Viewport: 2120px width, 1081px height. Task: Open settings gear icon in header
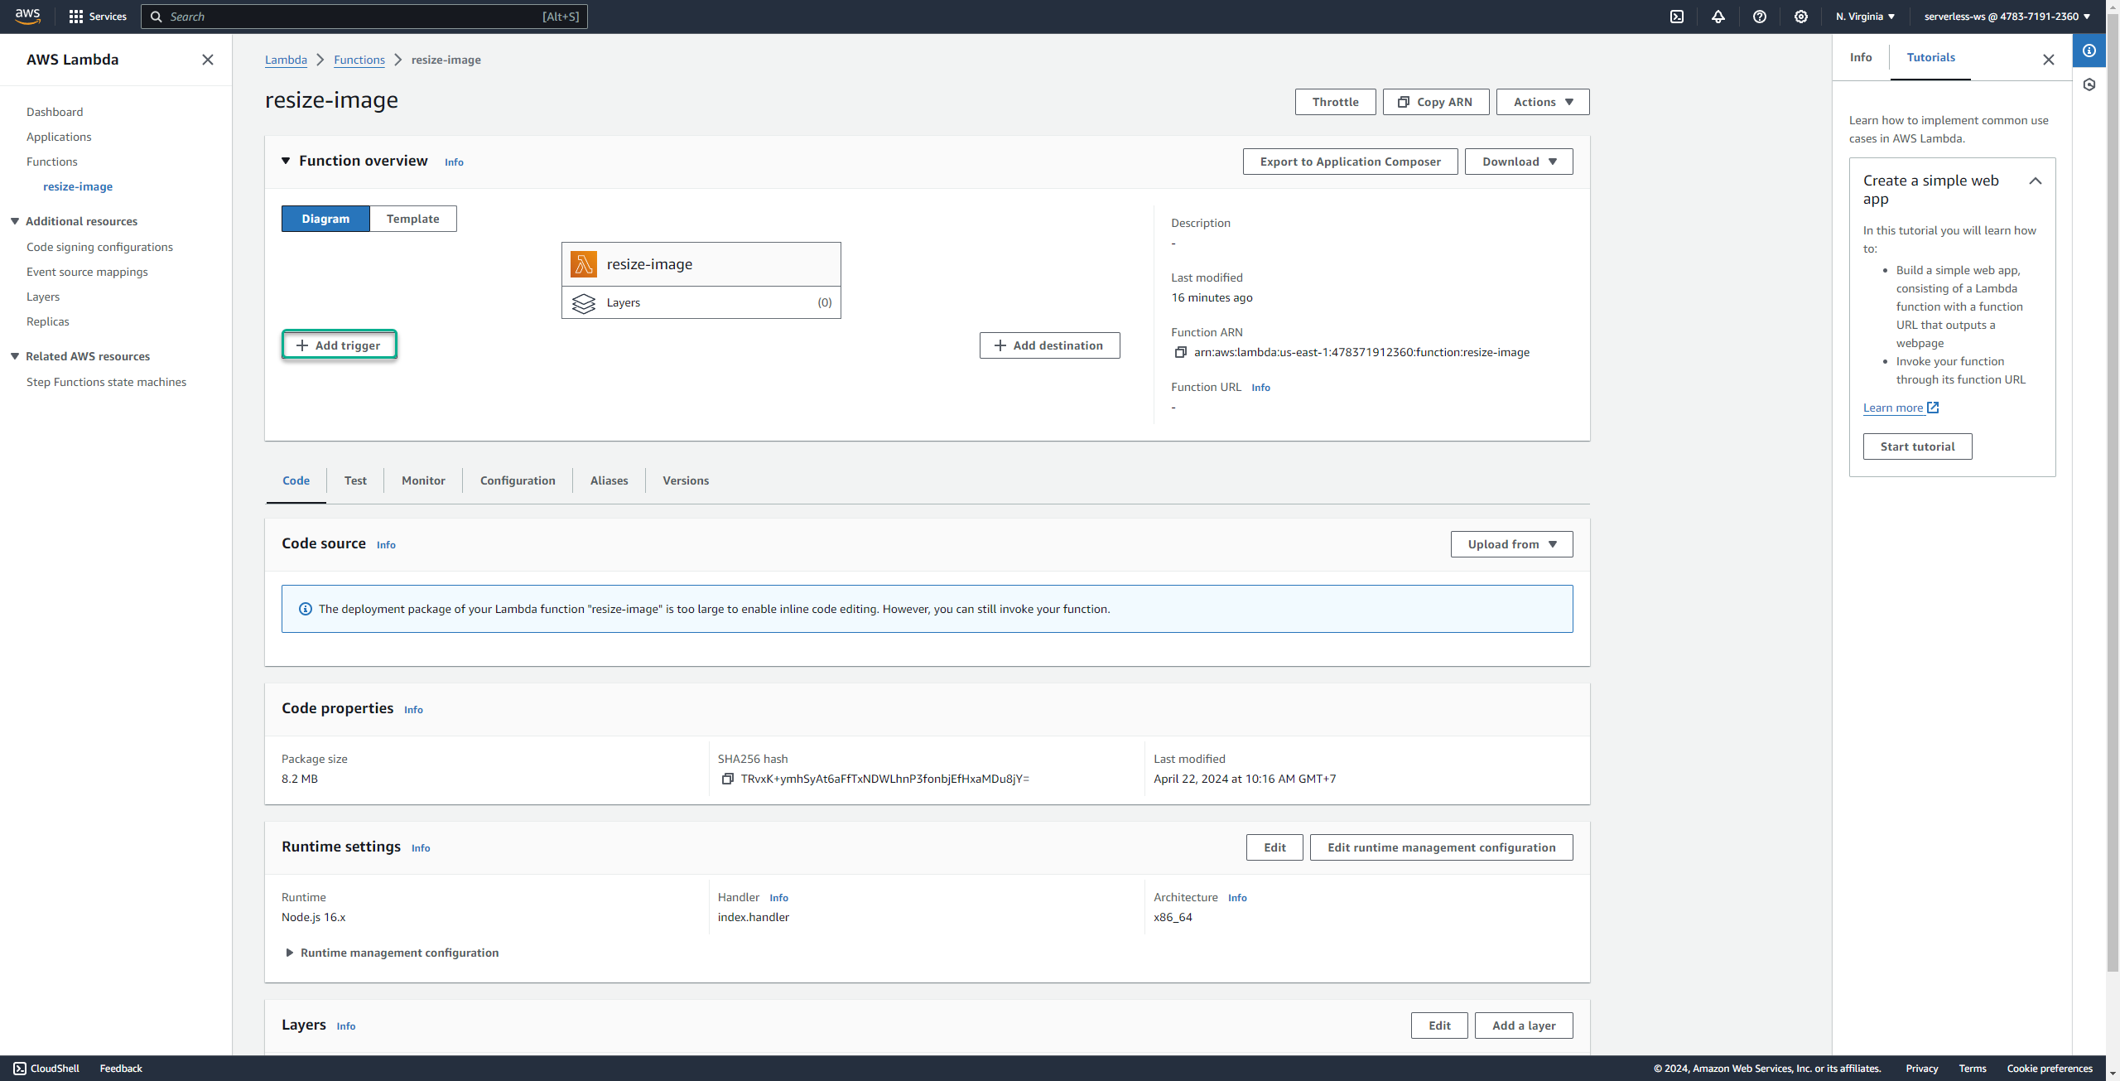[1801, 17]
